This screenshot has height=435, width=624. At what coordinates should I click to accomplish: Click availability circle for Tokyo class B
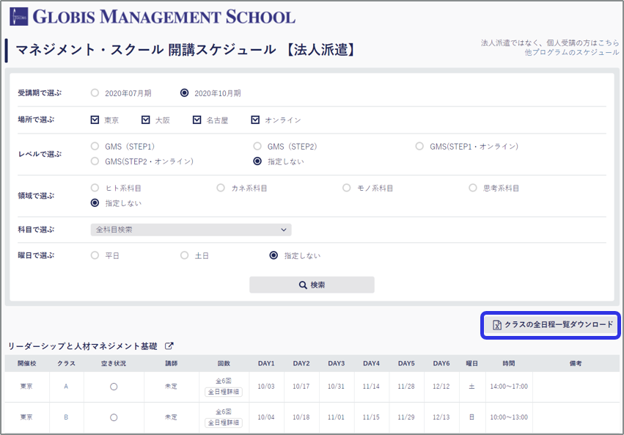coord(114,417)
